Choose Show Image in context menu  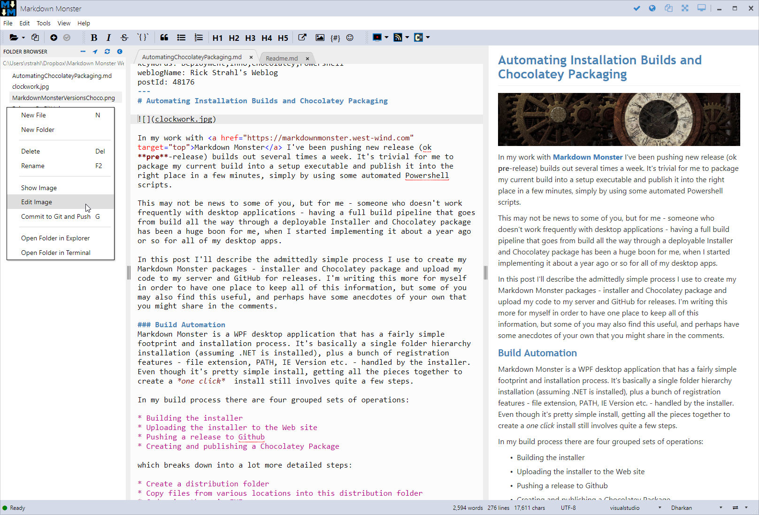point(61,188)
